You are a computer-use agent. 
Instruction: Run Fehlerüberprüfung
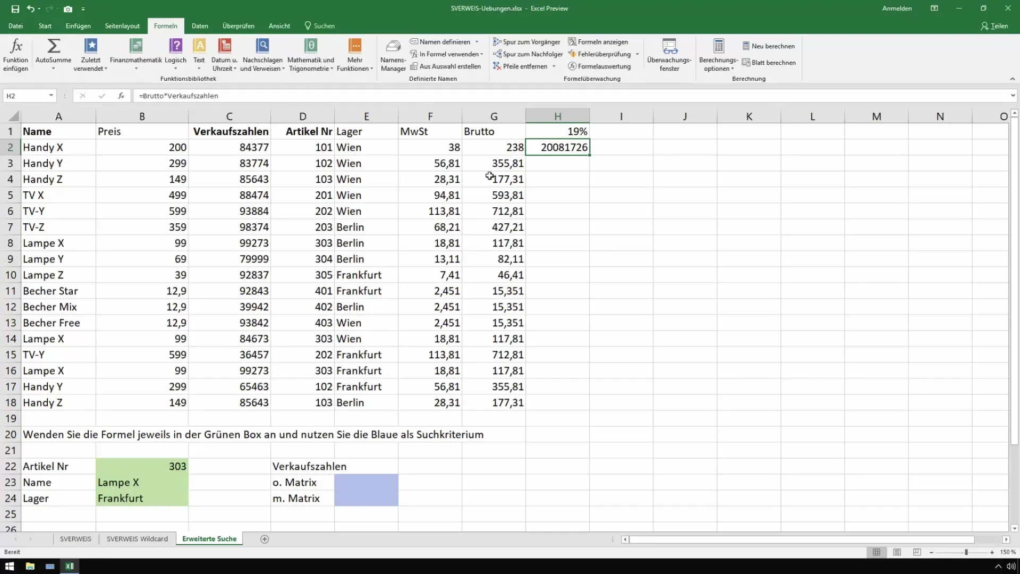point(599,54)
